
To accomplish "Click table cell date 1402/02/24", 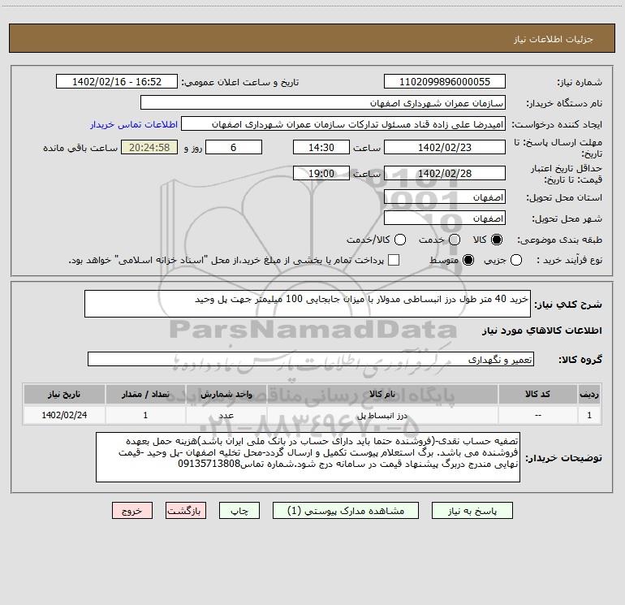I will 64,415.
